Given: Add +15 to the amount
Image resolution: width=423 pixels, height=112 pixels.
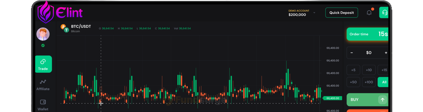Looking at the screenshot, I should pos(384,70).
